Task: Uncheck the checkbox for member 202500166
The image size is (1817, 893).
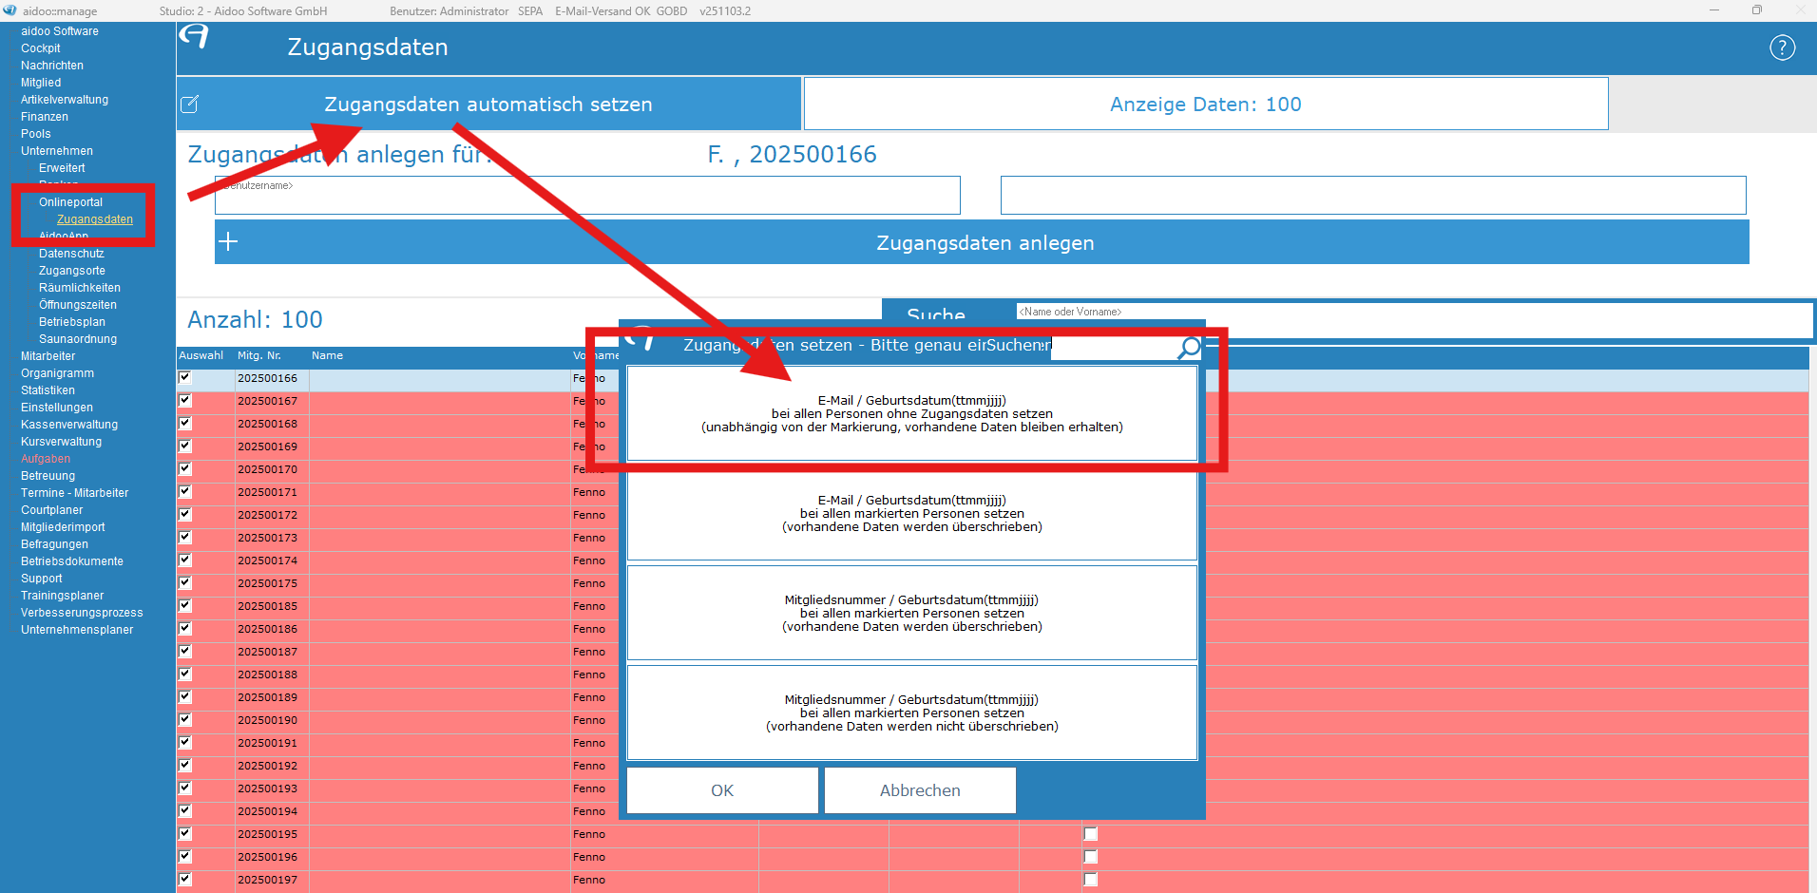Action: (185, 377)
